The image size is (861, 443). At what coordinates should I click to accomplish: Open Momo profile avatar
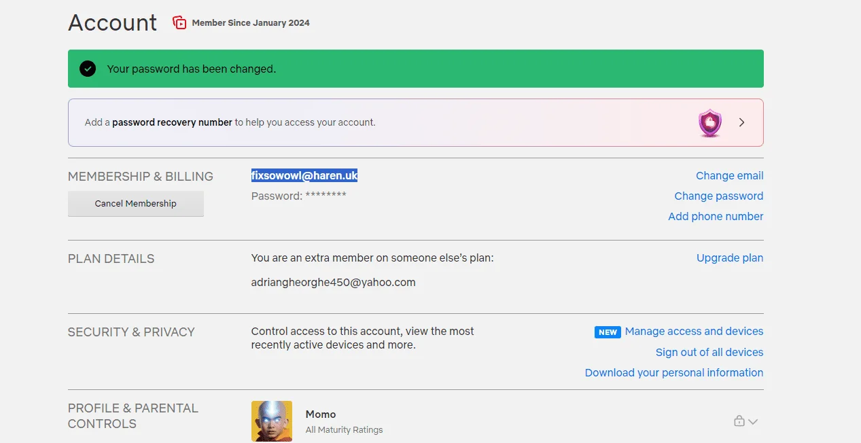pyautogui.click(x=272, y=421)
